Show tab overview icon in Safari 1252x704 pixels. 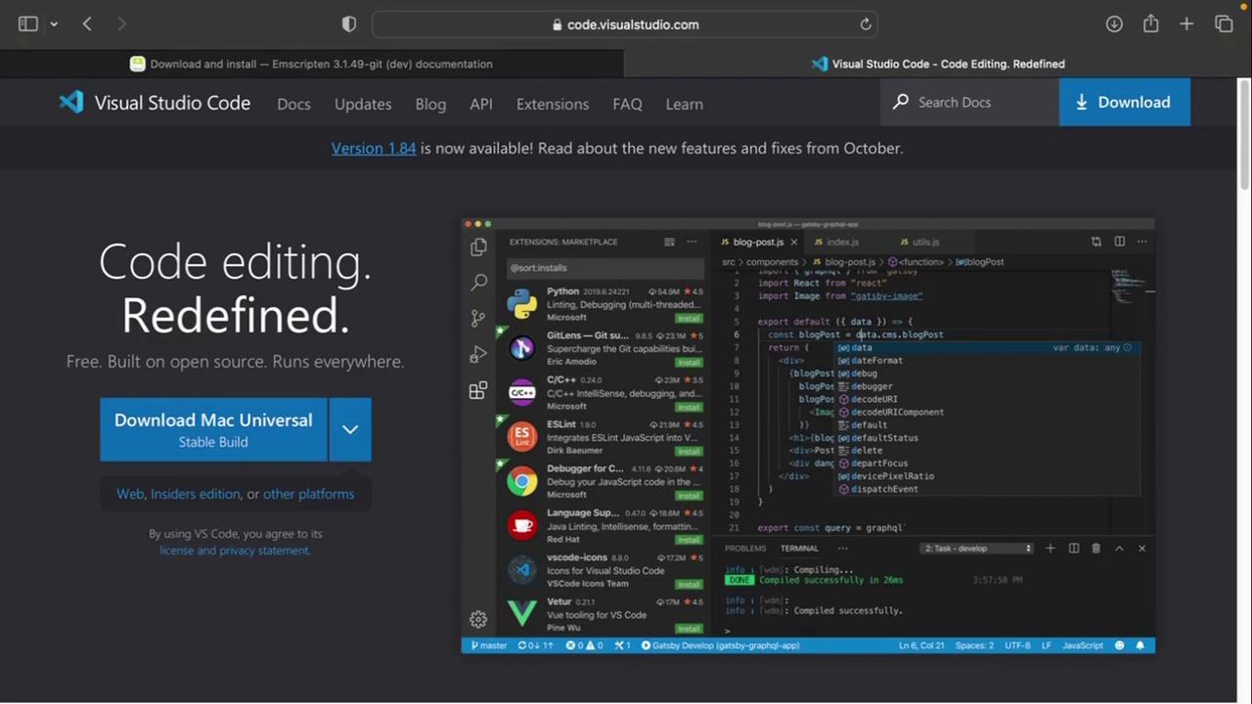(1224, 24)
